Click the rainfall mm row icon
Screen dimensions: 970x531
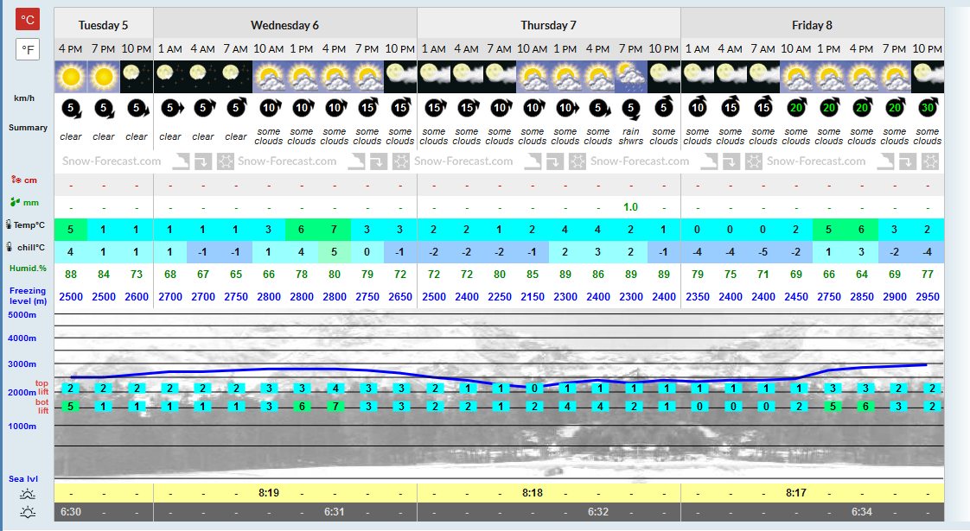tap(16, 202)
